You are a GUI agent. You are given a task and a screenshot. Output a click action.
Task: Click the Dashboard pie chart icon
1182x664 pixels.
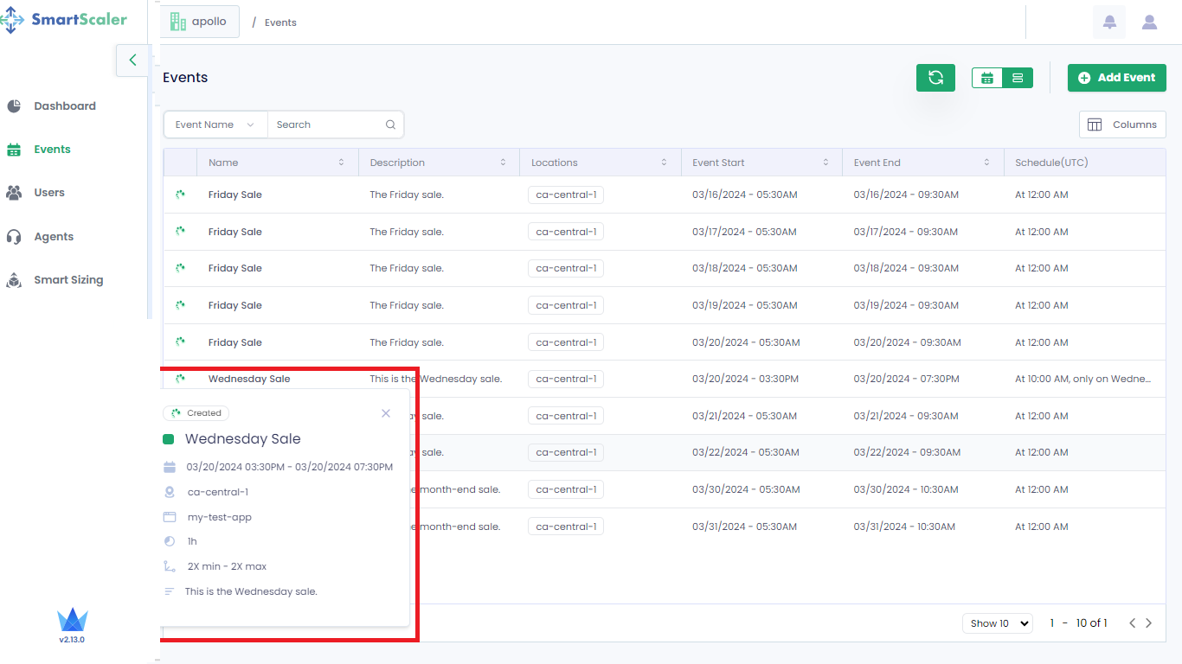14,106
